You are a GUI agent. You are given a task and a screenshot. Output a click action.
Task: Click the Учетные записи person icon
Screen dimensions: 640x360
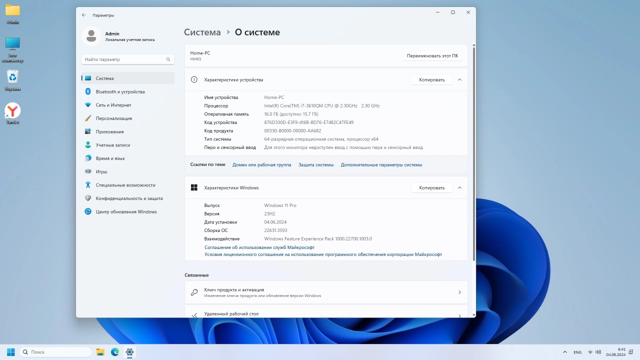pos(88,145)
